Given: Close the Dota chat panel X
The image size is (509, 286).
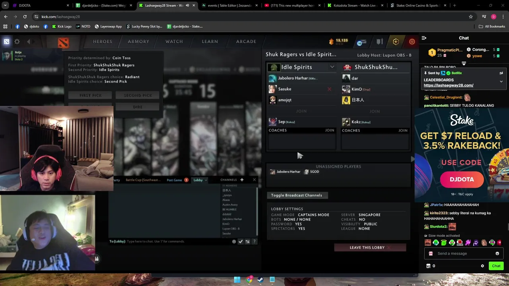Looking at the screenshot, I should pyautogui.click(x=254, y=180).
